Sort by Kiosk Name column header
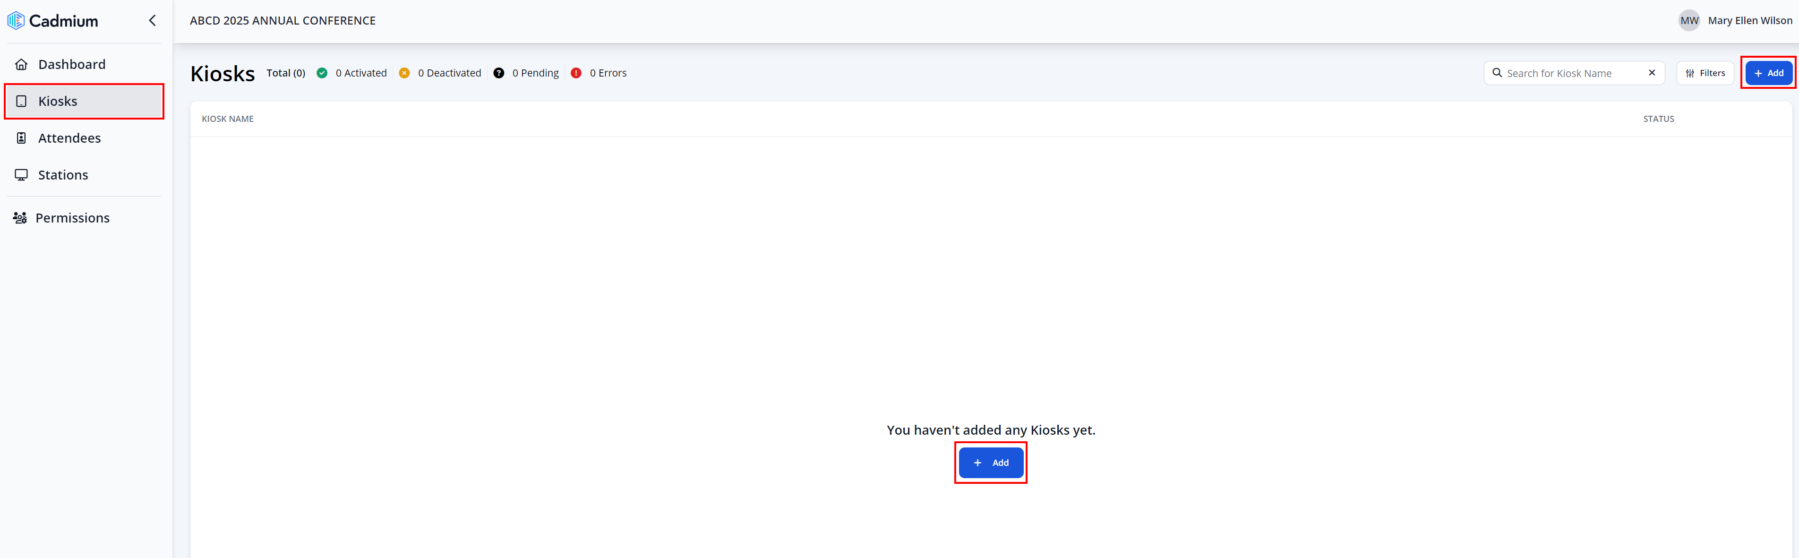The height and width of the screenshot is (558, 1799). click(x=228, y=119)
